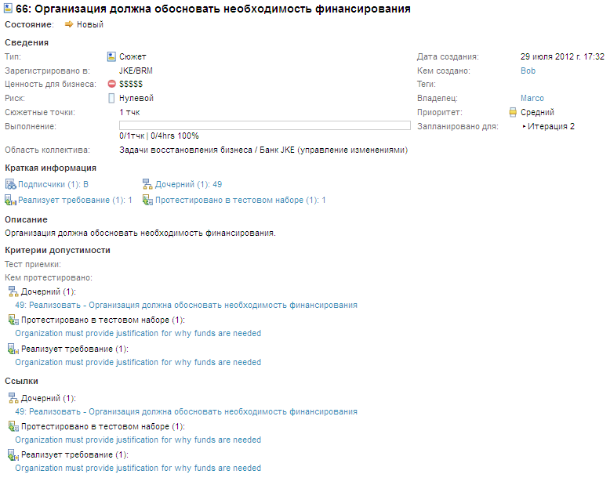This screenshot has height=485, width=610.
Task: Click the subscribers binoculars icon
Action: click(10, 184)
